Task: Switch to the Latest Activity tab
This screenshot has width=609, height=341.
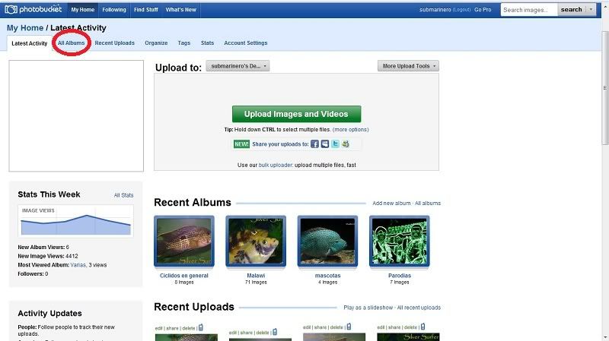Action: pyautogui.click(x=30, y=43)
